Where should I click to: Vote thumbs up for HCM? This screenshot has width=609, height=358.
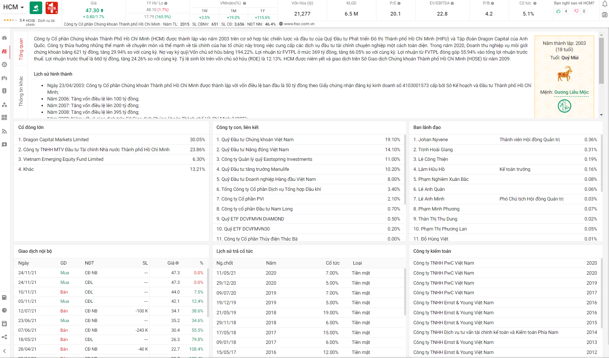pos(558,11)
